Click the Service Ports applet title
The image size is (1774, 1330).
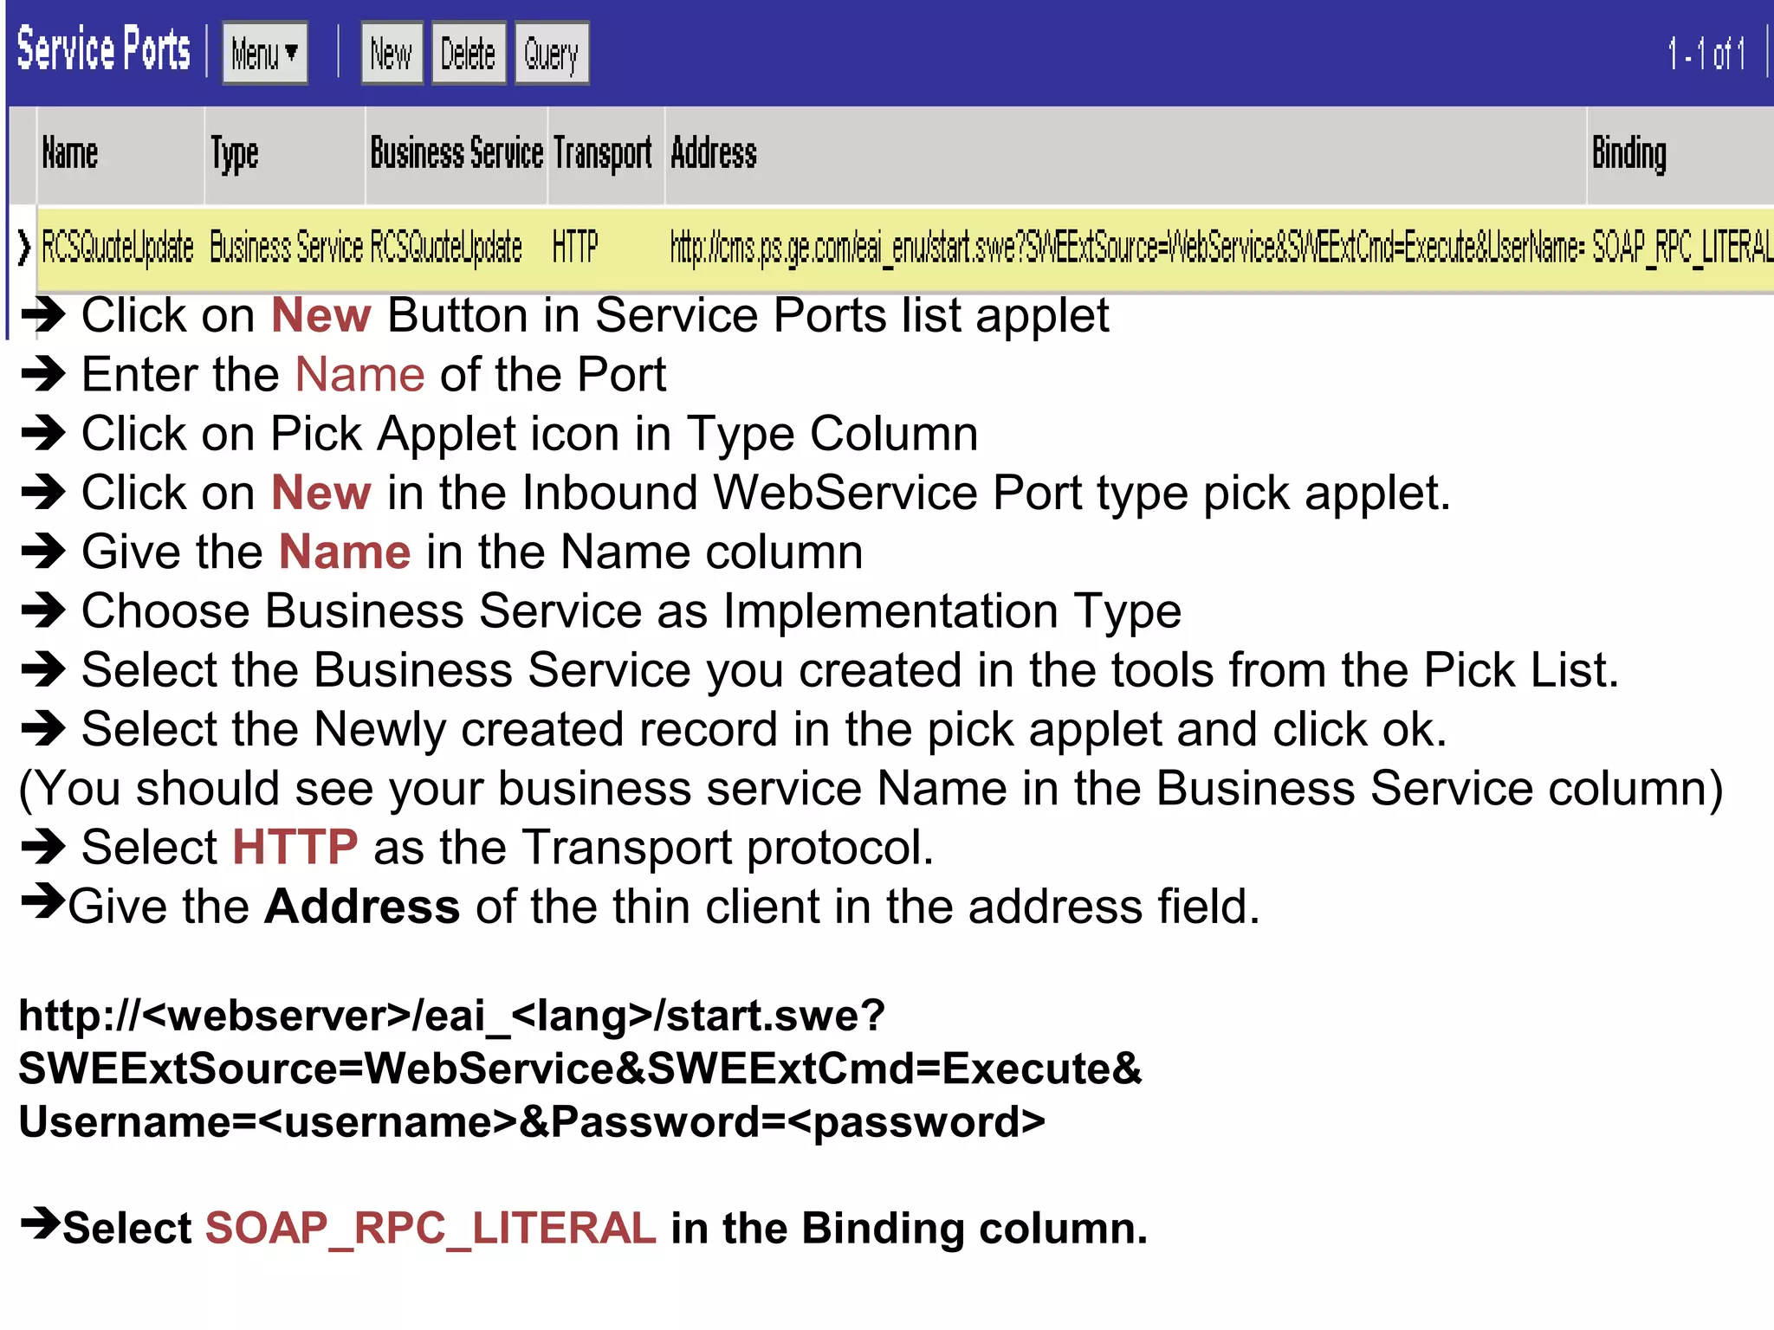(104, 49)
